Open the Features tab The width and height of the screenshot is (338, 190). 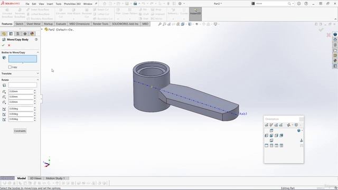coord(7,24)
